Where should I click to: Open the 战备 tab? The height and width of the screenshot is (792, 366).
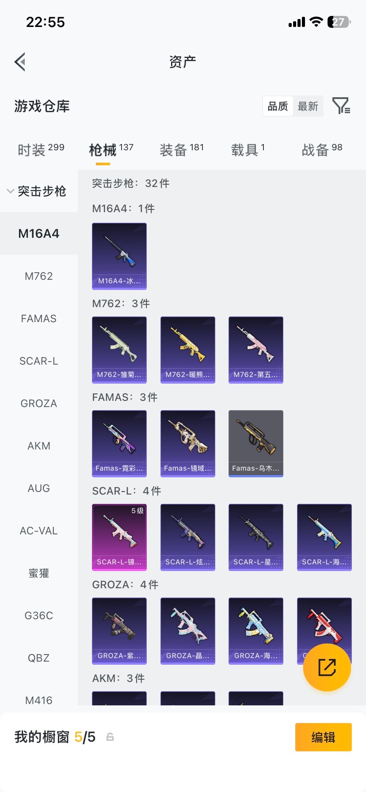pyautogui.click(x=322, y=150)
